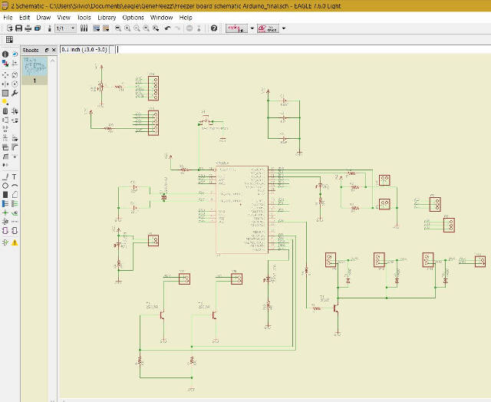Open the File menu
The height and width of the screenshot is (402, 491).
coord(8,18)
